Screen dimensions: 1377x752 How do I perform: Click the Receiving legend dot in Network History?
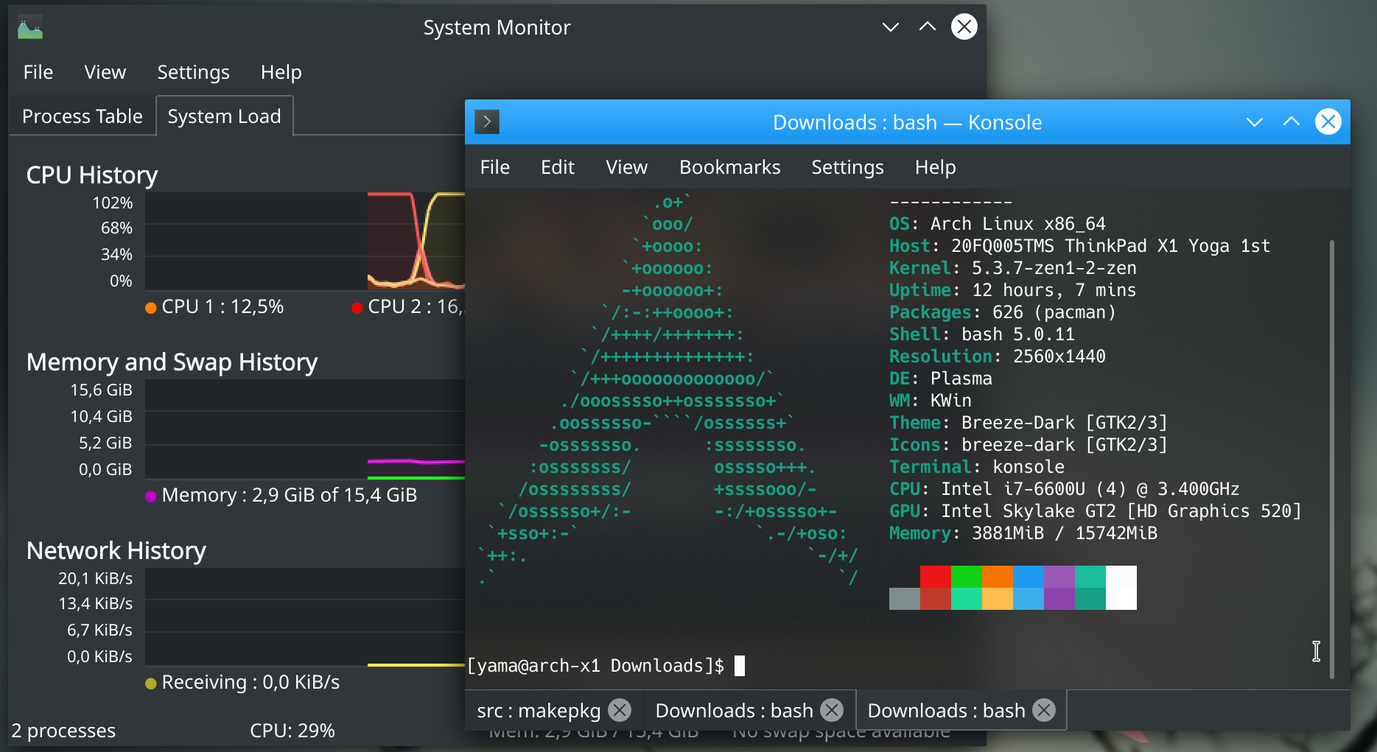click(x=151, y=682)
